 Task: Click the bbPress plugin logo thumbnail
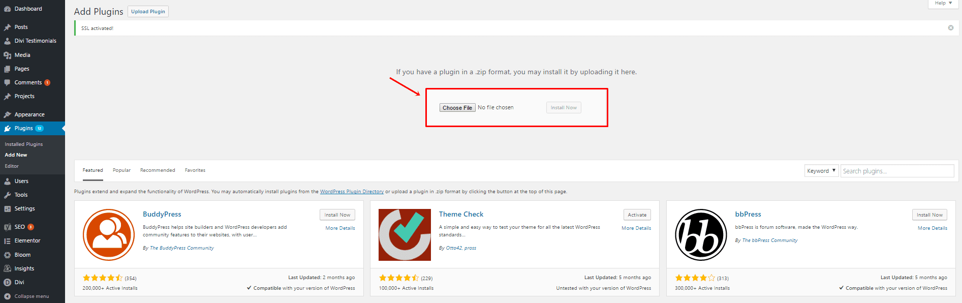click(x=701, y=235)
